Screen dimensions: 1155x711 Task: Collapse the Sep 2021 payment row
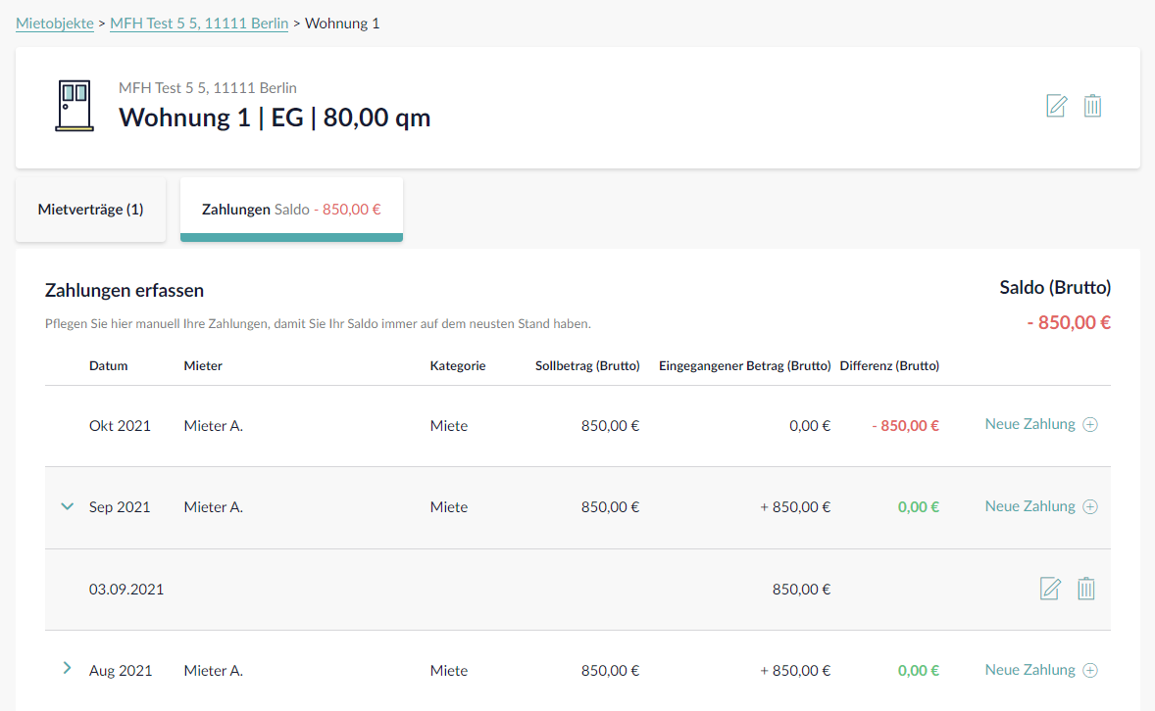68,507
